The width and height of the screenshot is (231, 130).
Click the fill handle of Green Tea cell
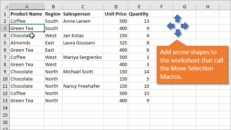point(44,31)
